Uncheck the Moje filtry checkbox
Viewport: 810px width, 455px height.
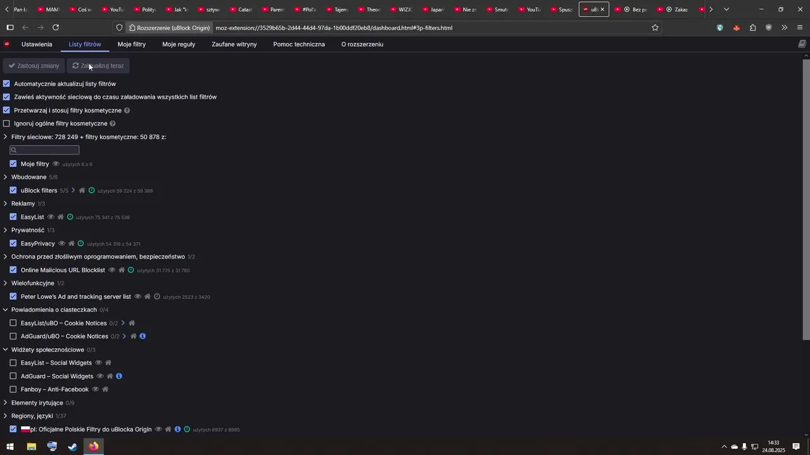tap(13, 164)
